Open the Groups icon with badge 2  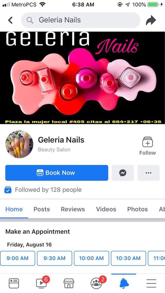pos(97,283)
